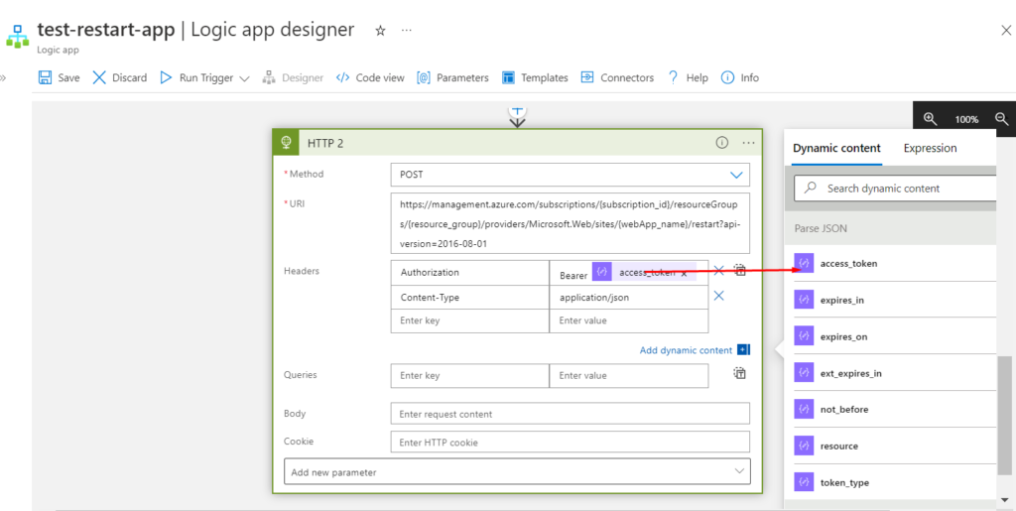This screenshot has height=511, width=1016.
Task: Click the Run Trigger button
Action: (196, 77)
